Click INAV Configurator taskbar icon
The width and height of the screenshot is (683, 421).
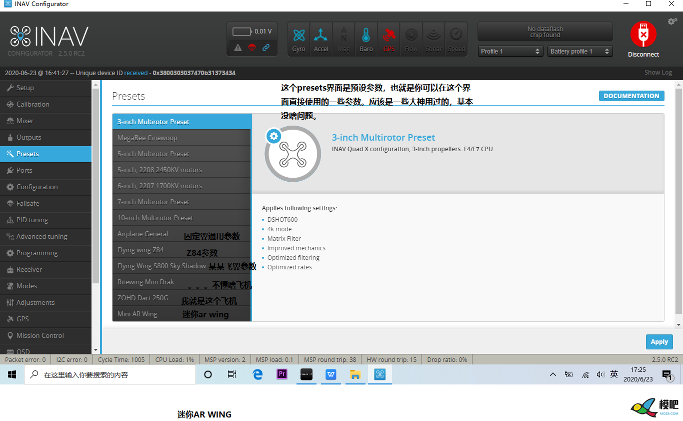(x=380, y=374)
